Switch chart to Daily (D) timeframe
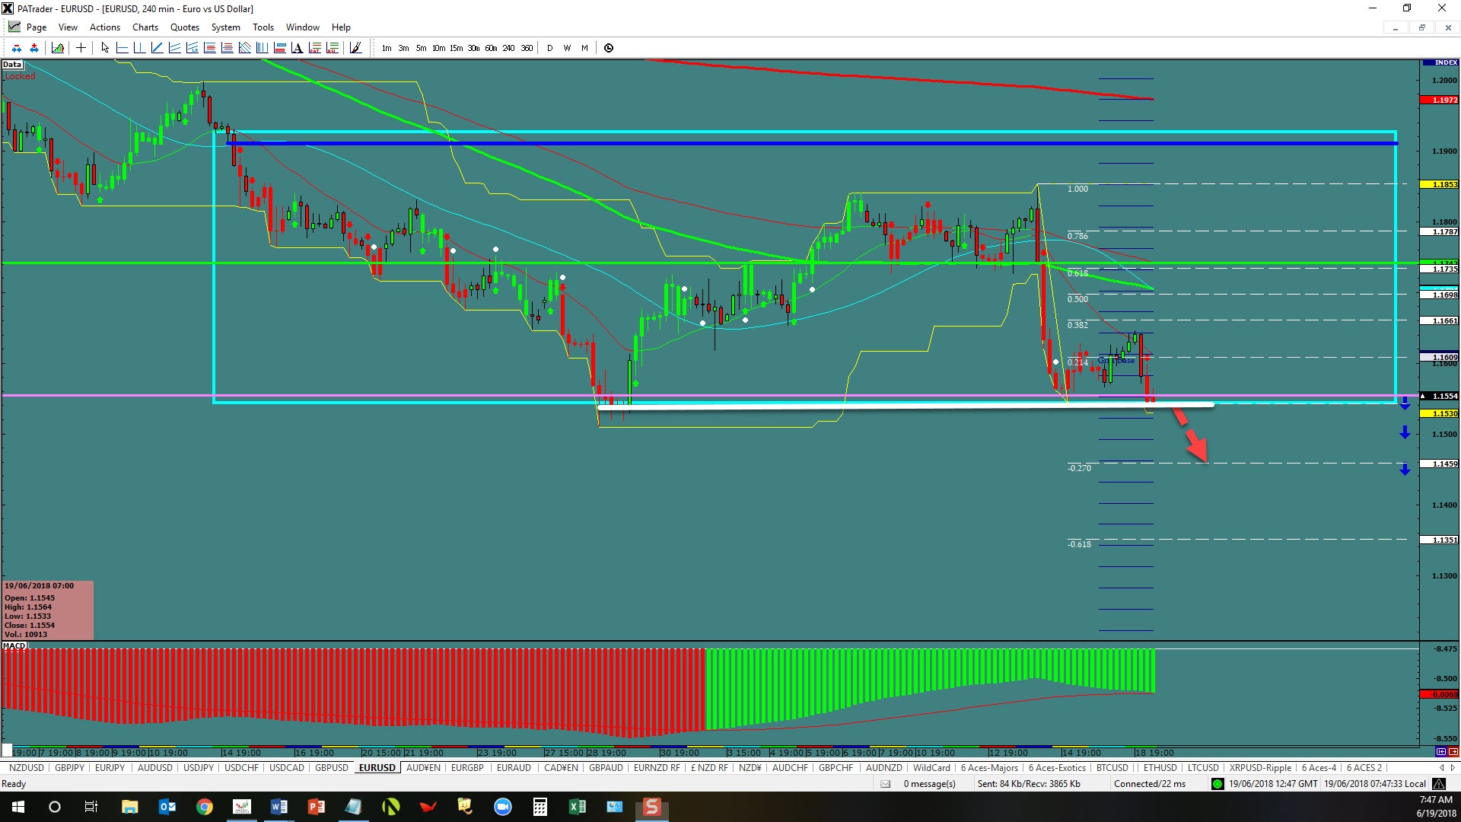This screenshot has height=822, width=1461. point(550,48)
